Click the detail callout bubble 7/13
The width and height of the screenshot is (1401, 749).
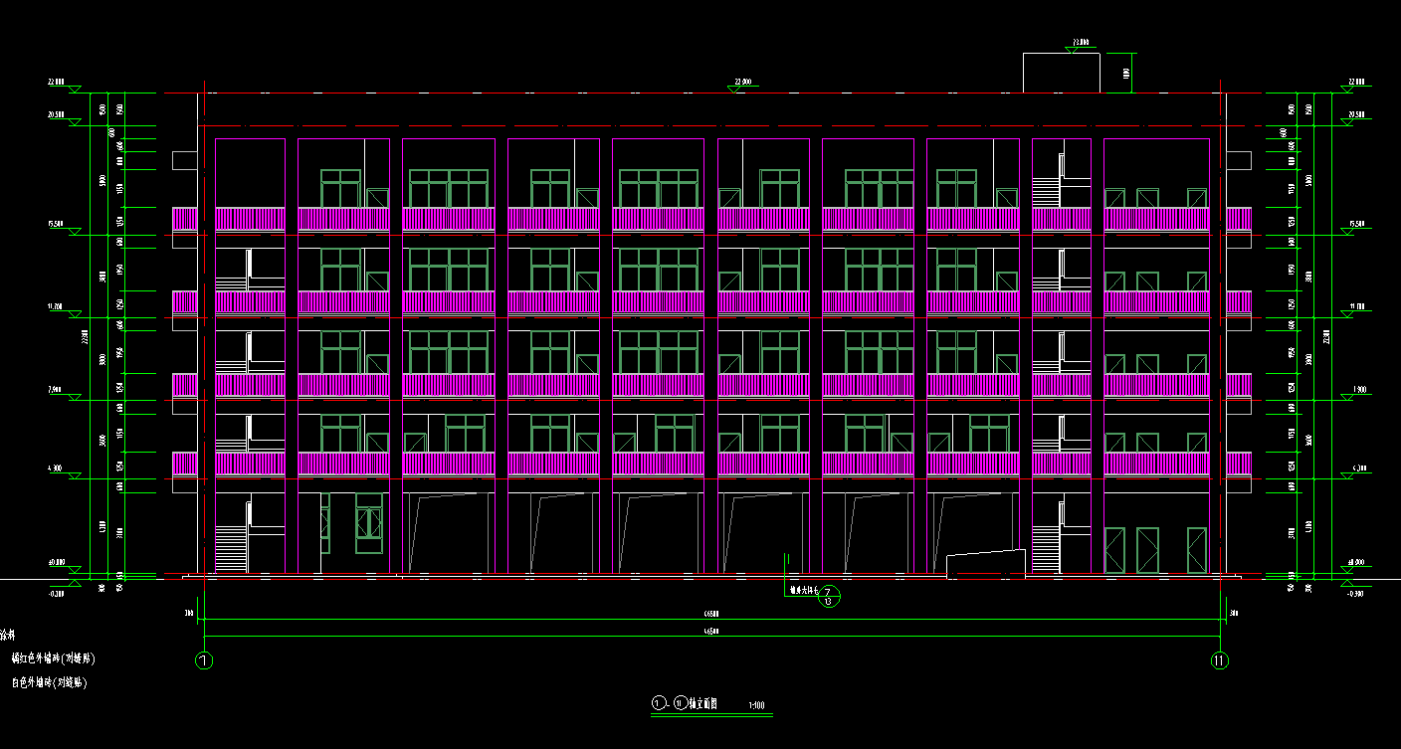pos(829,597)
